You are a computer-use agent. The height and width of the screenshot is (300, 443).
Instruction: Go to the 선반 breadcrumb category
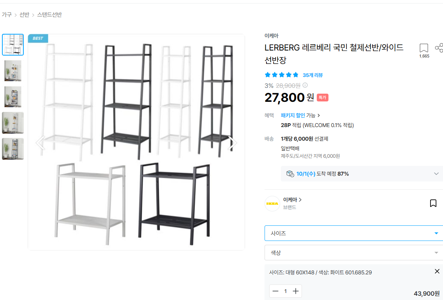[x=24, y=15]
